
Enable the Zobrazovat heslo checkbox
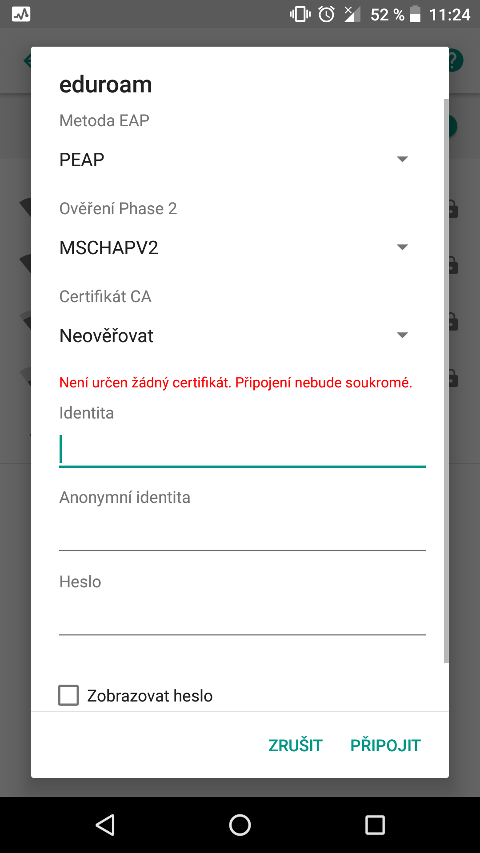pos(69,695)
